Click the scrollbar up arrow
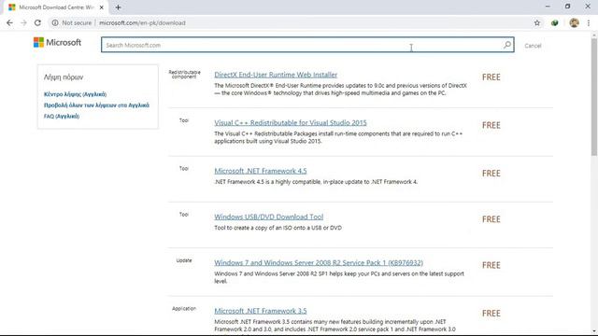The height and width of the screenshot is (336, 598). click(594, 35)
